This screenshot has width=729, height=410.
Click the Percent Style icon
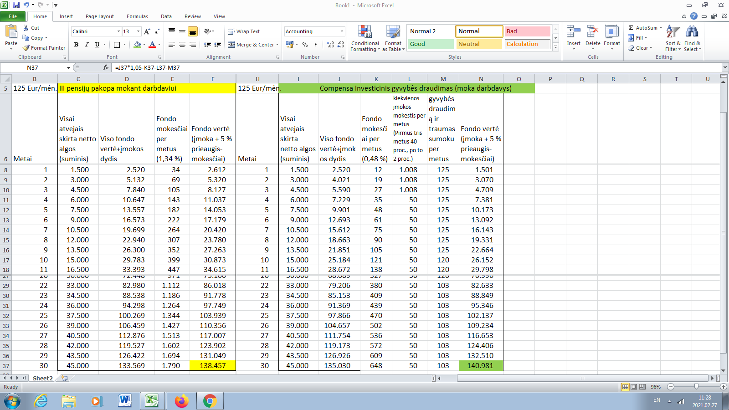pos(305,45)
